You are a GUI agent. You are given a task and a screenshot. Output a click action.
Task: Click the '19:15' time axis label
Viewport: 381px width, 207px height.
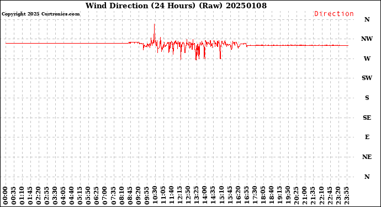tap(279, 195)
